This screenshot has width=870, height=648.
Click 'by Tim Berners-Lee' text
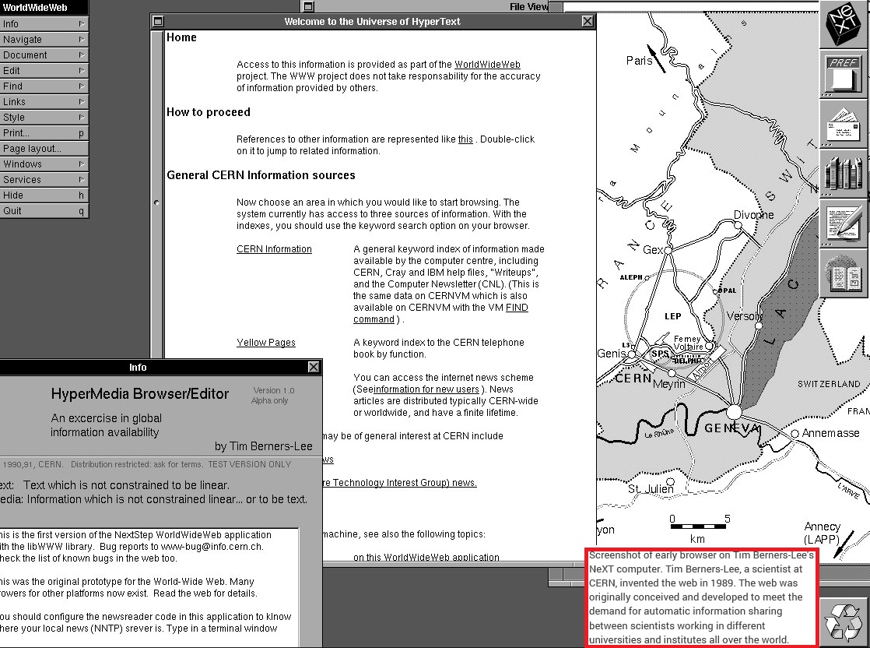click(x=264, y=446)
